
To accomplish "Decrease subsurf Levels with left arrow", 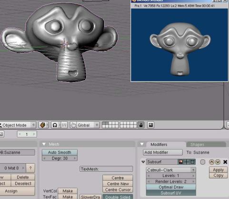I will pyautogui.click(x=149, y=176).
